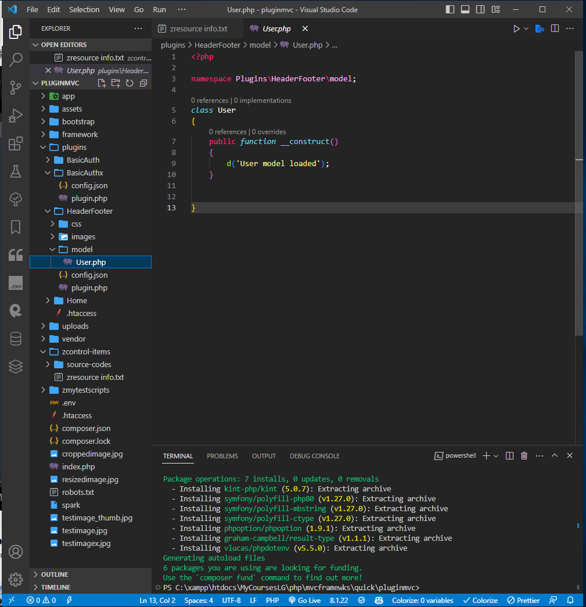Open the Run menu
586x607 pixels.
(x=159, y=9)
